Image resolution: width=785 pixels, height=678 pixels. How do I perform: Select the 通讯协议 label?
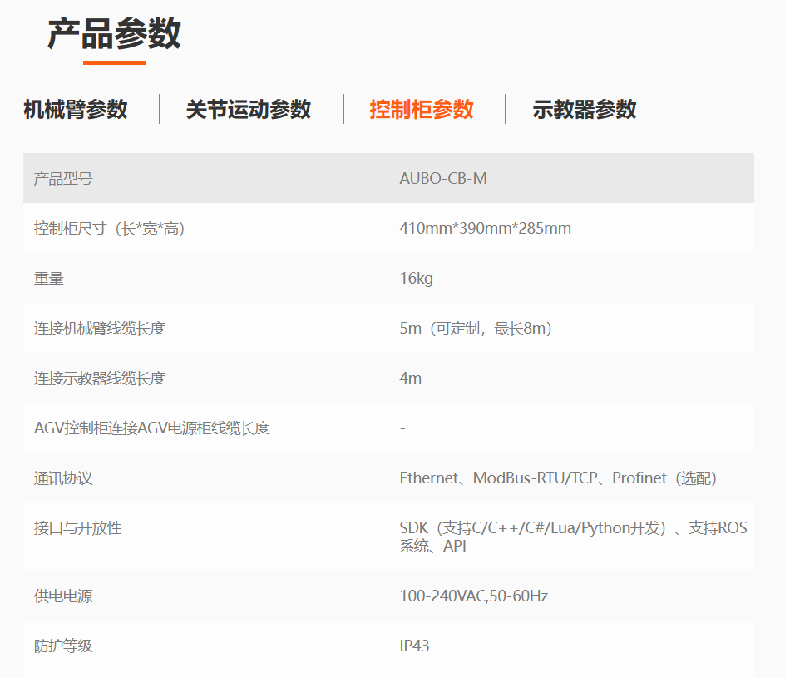pos(63,478)
